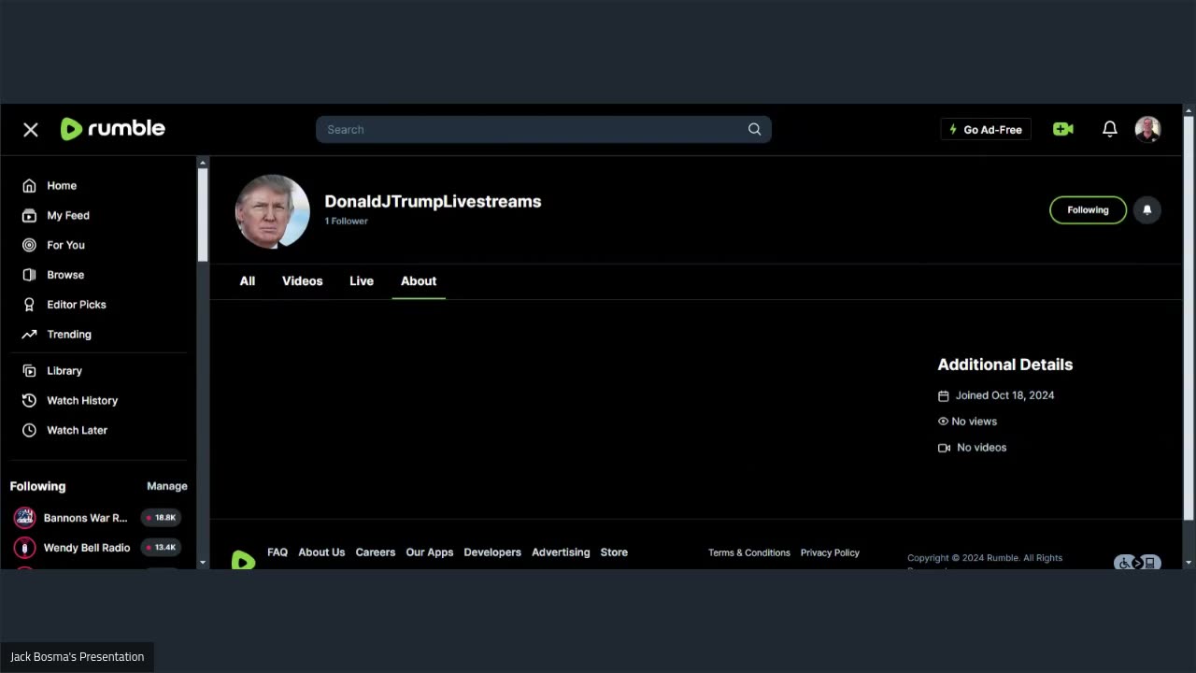Image resolution: width=1196 pixels, height=673 pixels.
Task: Click the page scrollbar down arrow
Action: coord(1189,563)
